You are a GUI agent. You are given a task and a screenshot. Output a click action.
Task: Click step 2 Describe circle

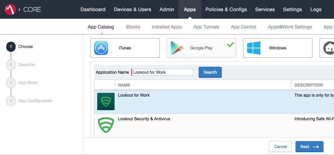click(11, 65)
